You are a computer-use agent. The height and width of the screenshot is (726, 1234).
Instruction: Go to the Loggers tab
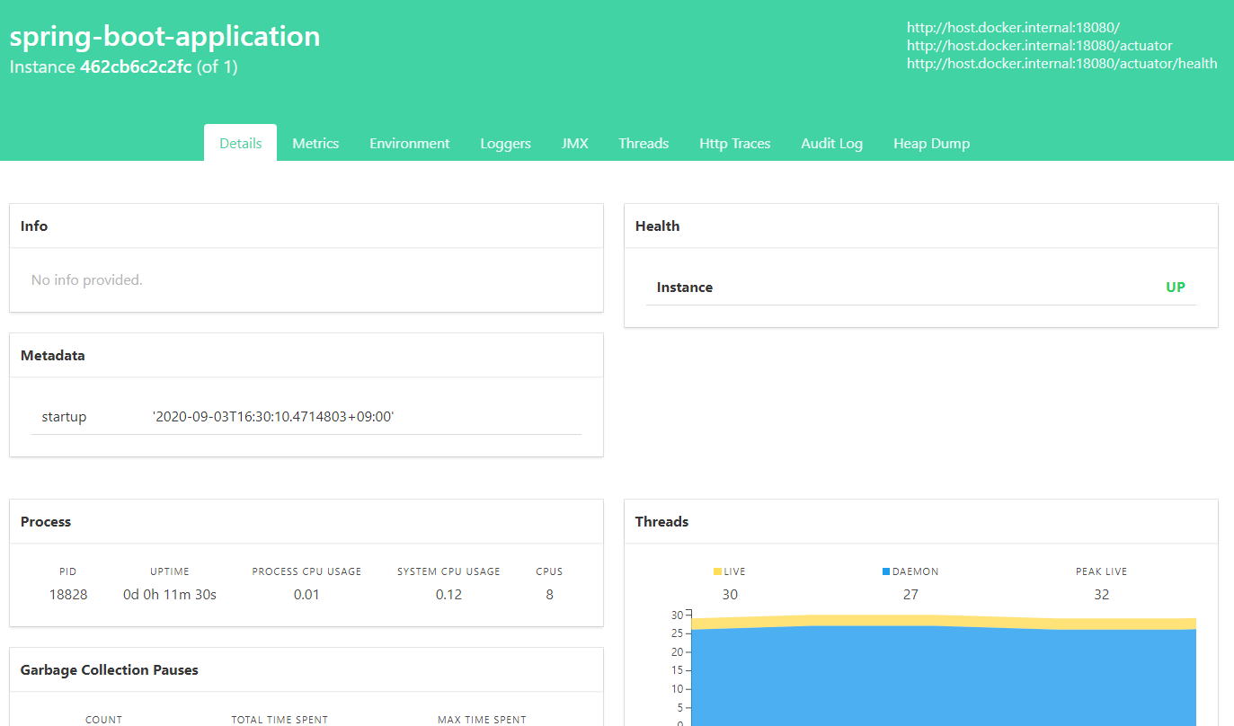tap(505, 143)
